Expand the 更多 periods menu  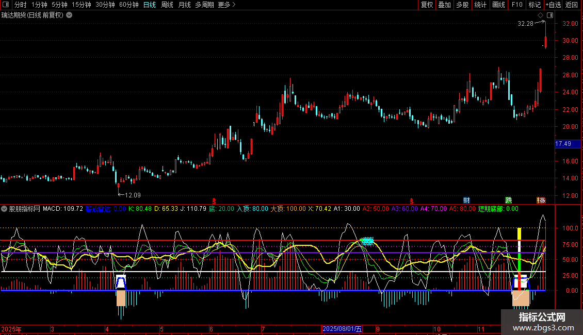click(x=226, y=5)
